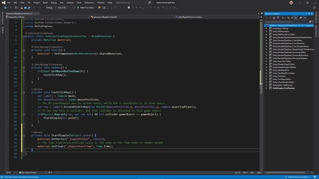Image resolution: width=319 pixels, height=179 pixels.
Task: Select the Unity.ShaderGraph.Utilities project
Action: coord(284,67)
